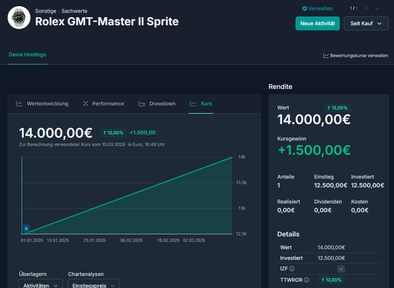This screenshot has height=288, width=394.
Task: Click the IZF dash value badge
Action: [341, 269]
